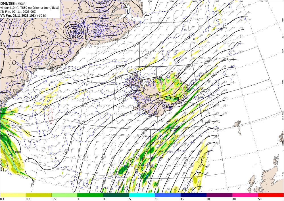The height and width of the screenshot is (201, 284).
Task: Click the '984' isobar label
Action: 200,151
